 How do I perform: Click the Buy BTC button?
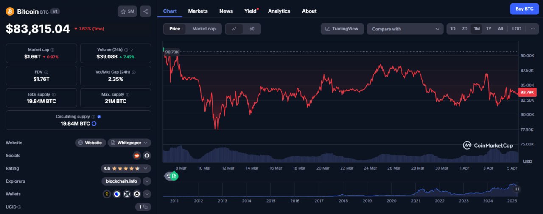(x=524, y=8)
